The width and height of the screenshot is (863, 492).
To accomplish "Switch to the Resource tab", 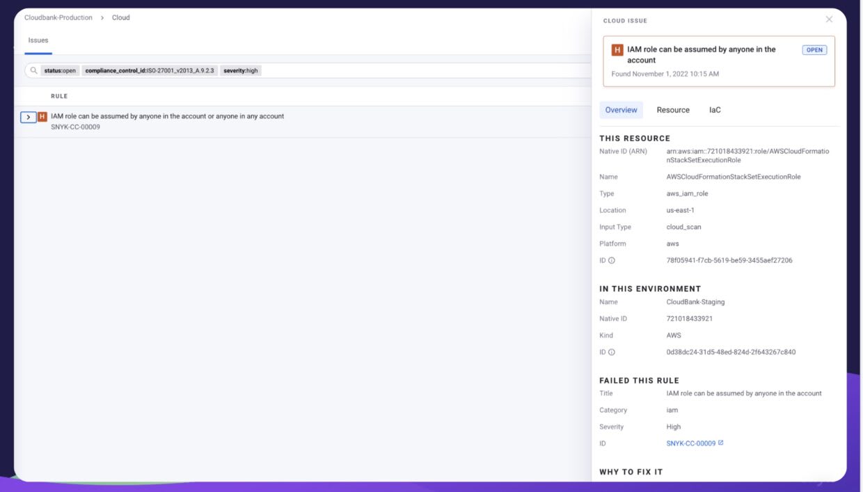I will (673, 110).
